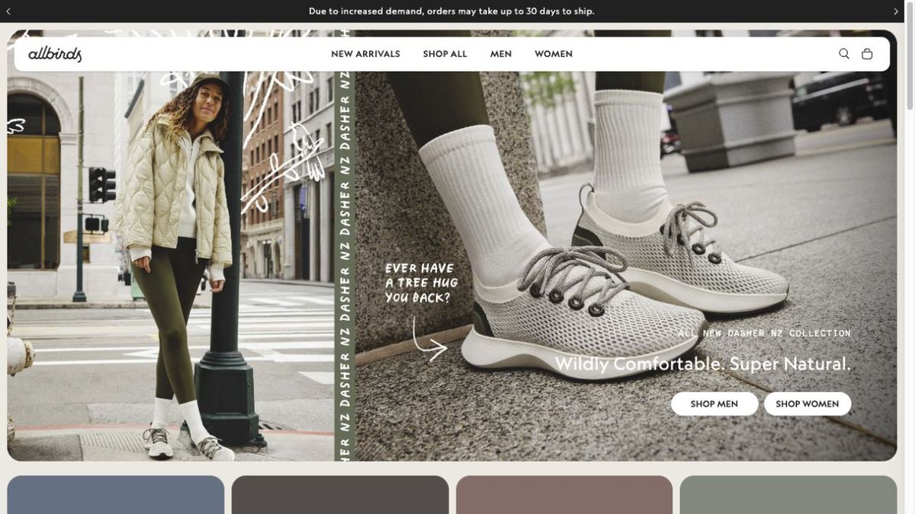The image size is (915, 514).
Task: Click the Shop Men button
Action: pos(714,404)
